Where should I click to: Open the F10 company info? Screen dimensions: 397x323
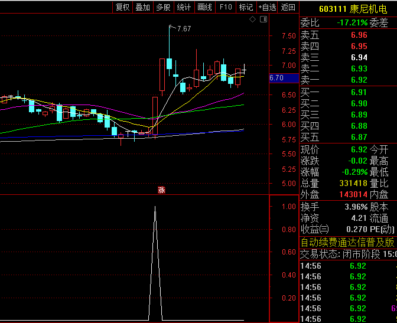point(226,7)
